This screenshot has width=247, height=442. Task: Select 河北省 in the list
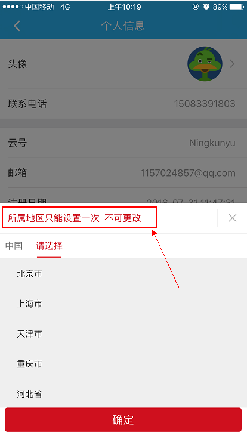[x=123, y=394]
